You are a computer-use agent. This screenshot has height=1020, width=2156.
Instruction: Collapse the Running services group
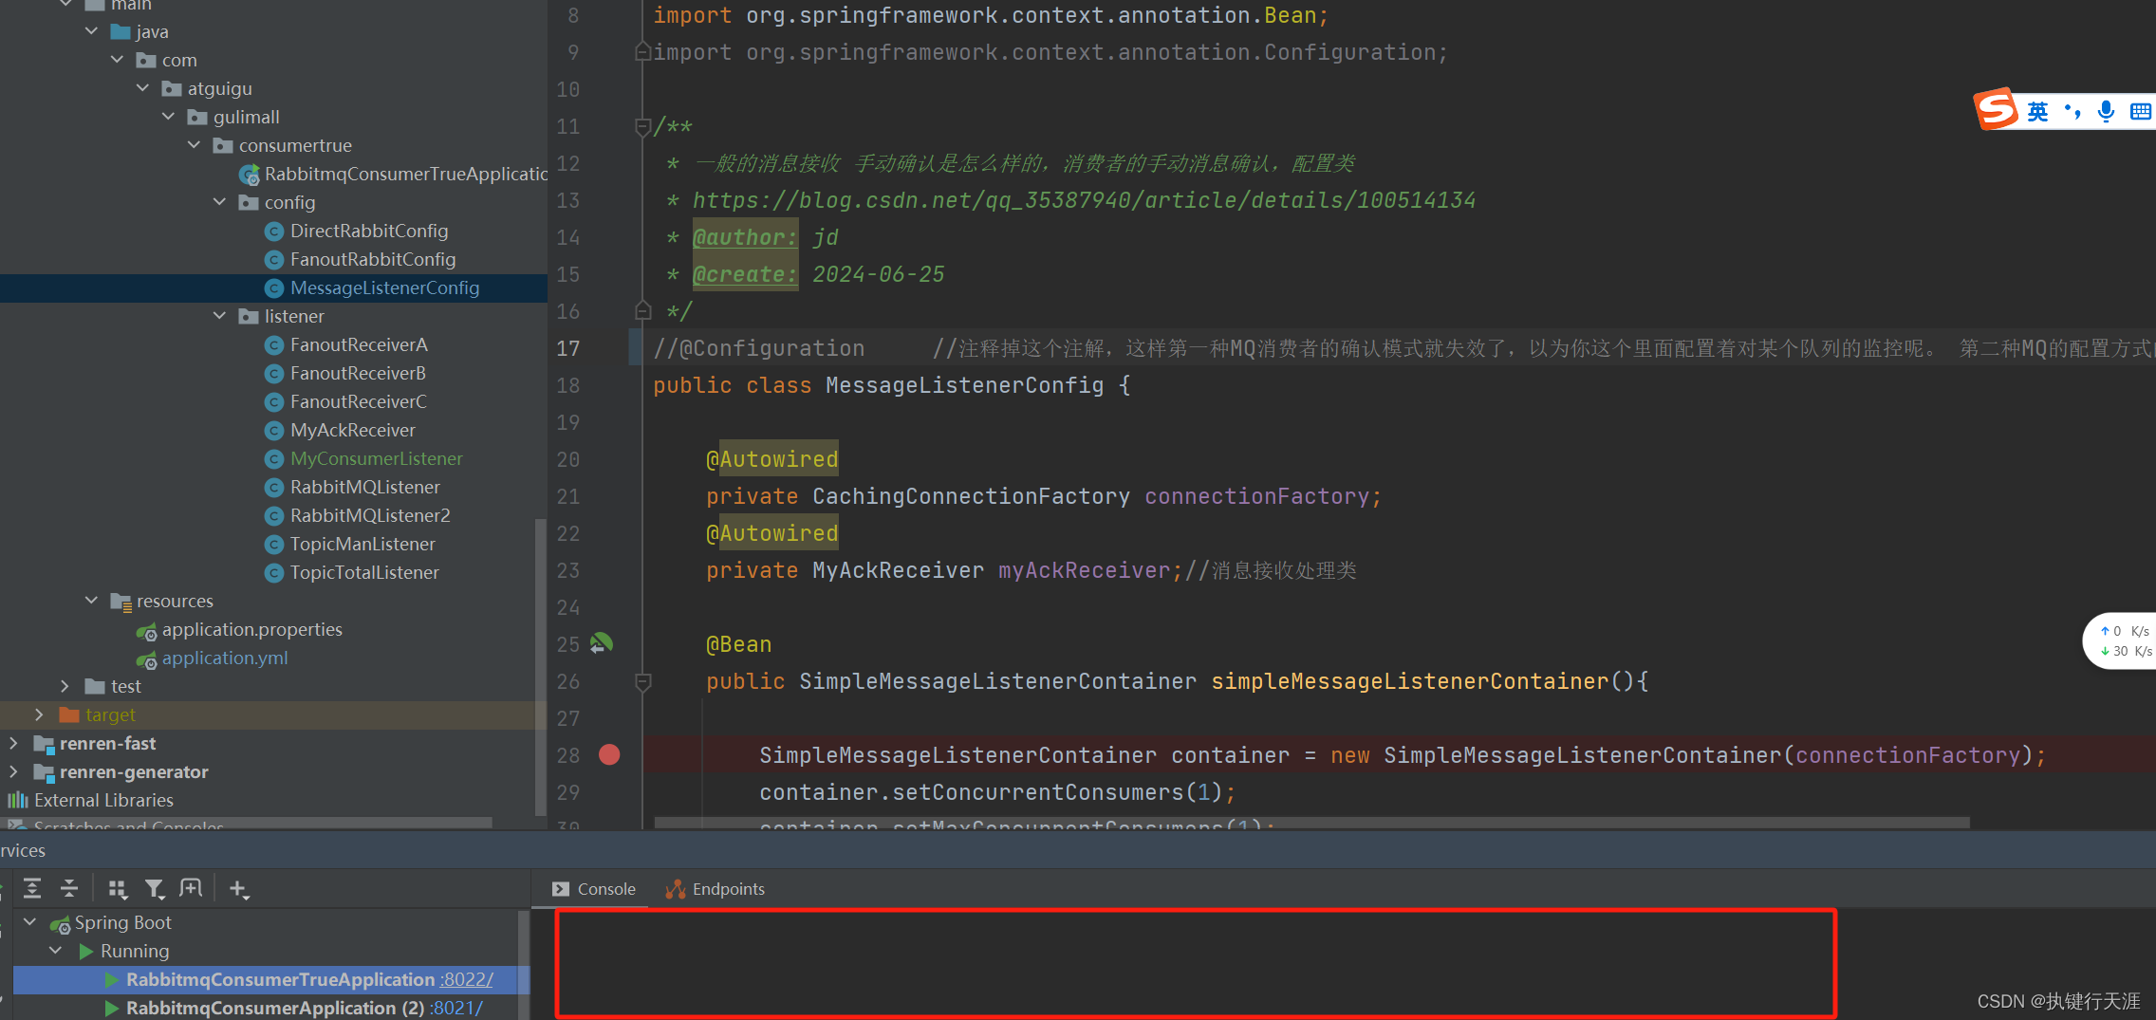(55, 951)
